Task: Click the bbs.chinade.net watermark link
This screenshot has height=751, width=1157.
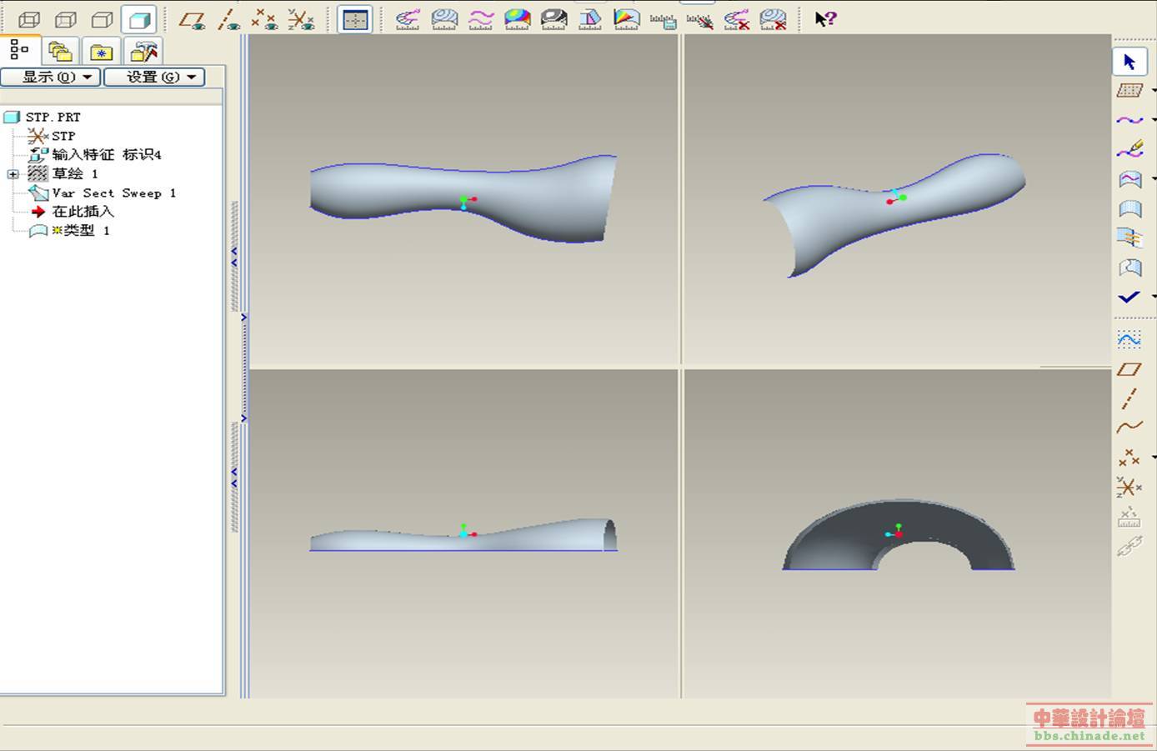Action: 1089,736
